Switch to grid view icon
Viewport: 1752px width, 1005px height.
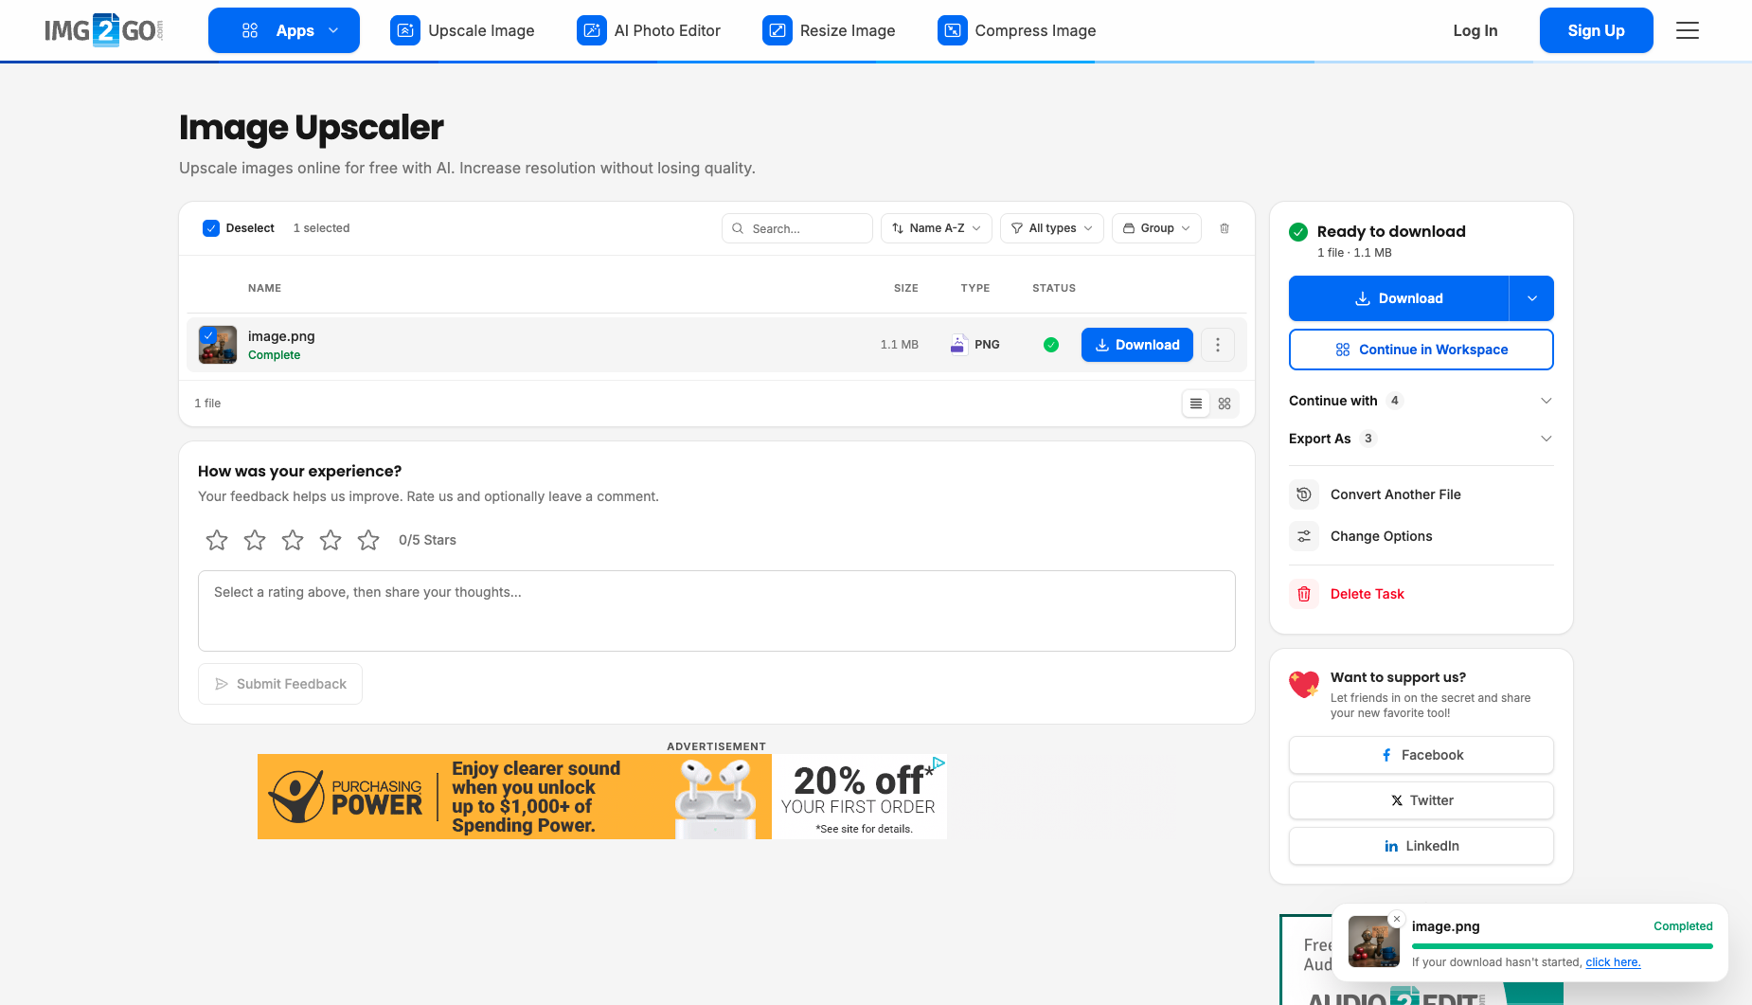pyautogui.click(x=1225, y=404)
